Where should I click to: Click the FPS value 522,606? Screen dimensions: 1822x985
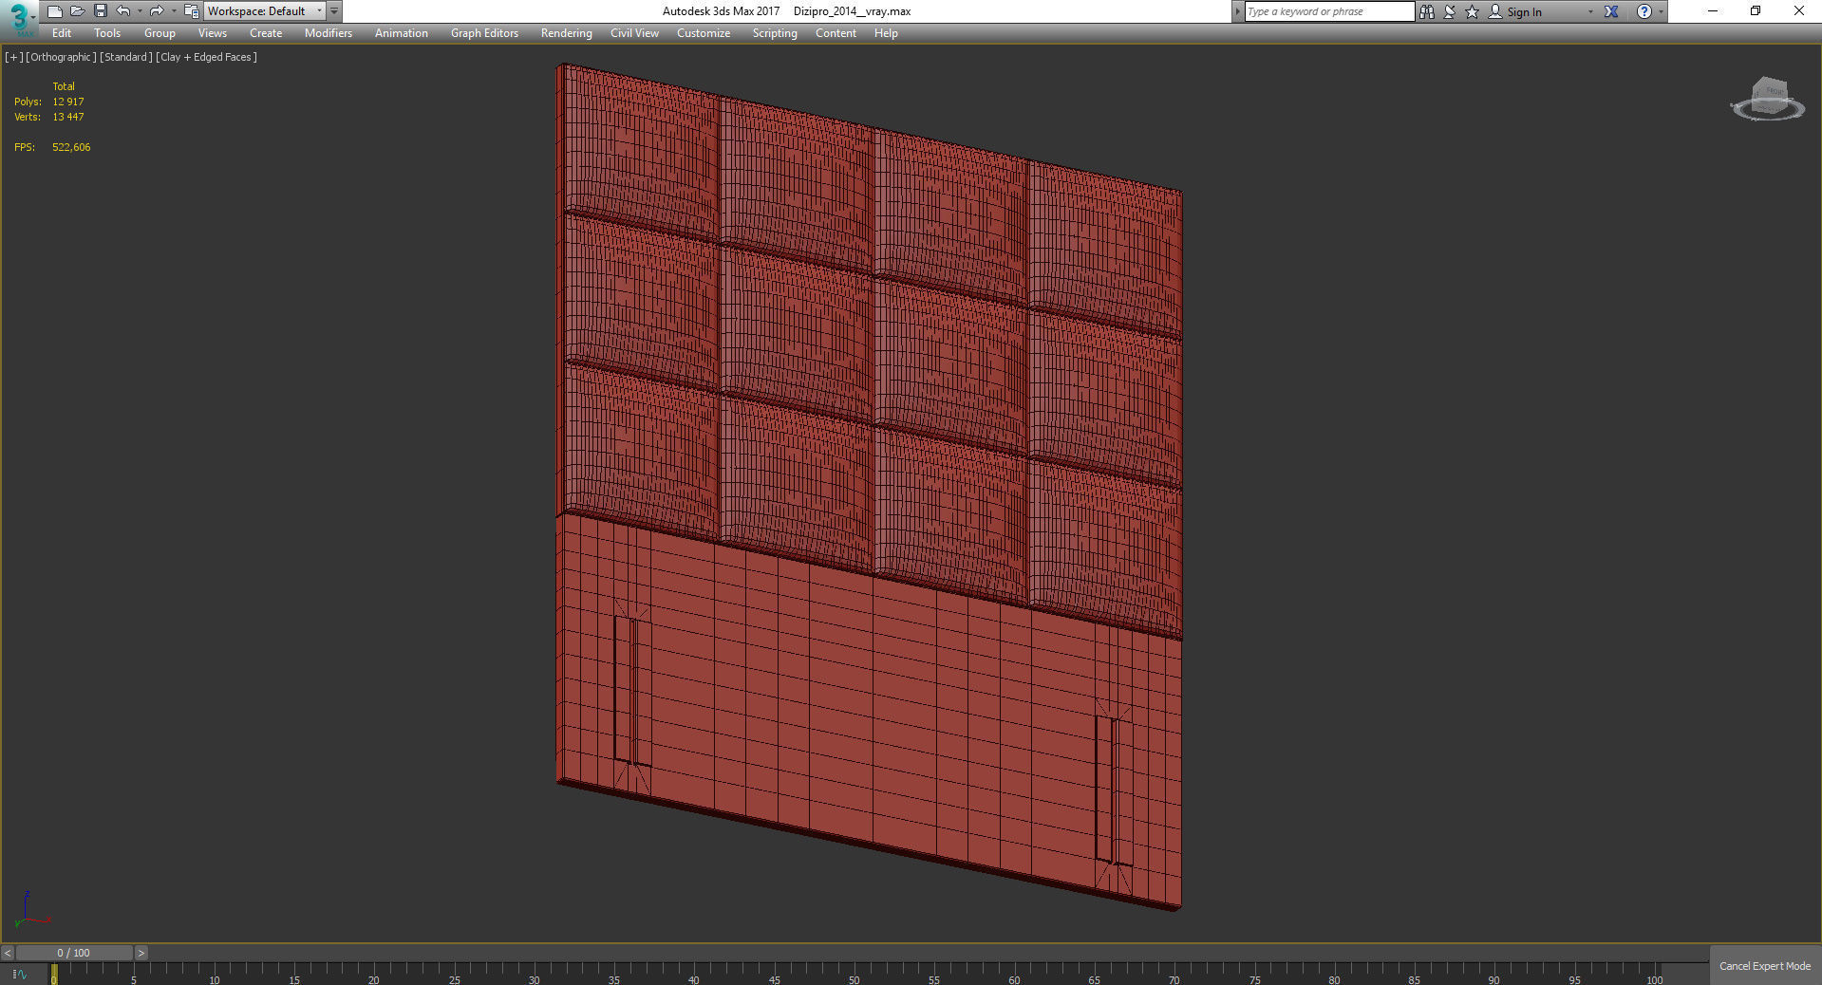[x=71, y=147]
